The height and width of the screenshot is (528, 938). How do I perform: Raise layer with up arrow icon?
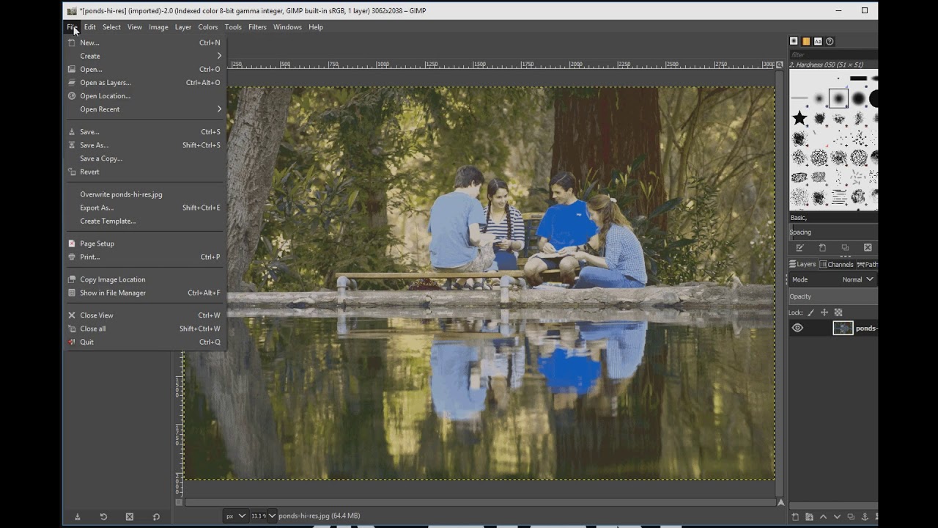[823, 517]
